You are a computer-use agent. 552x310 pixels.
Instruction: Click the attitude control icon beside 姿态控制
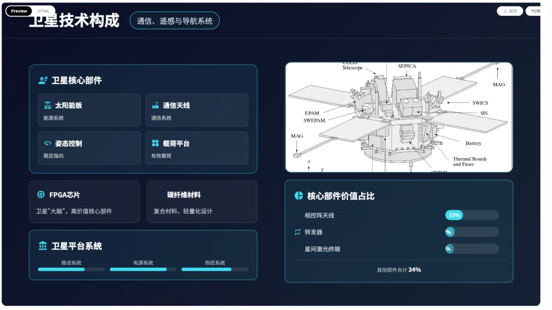click(48, 143)
